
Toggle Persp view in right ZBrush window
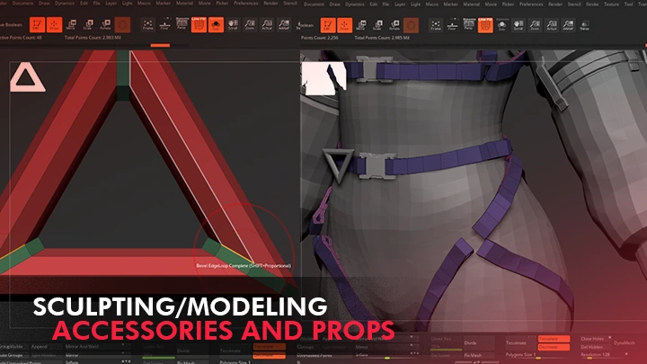point(469,24)
